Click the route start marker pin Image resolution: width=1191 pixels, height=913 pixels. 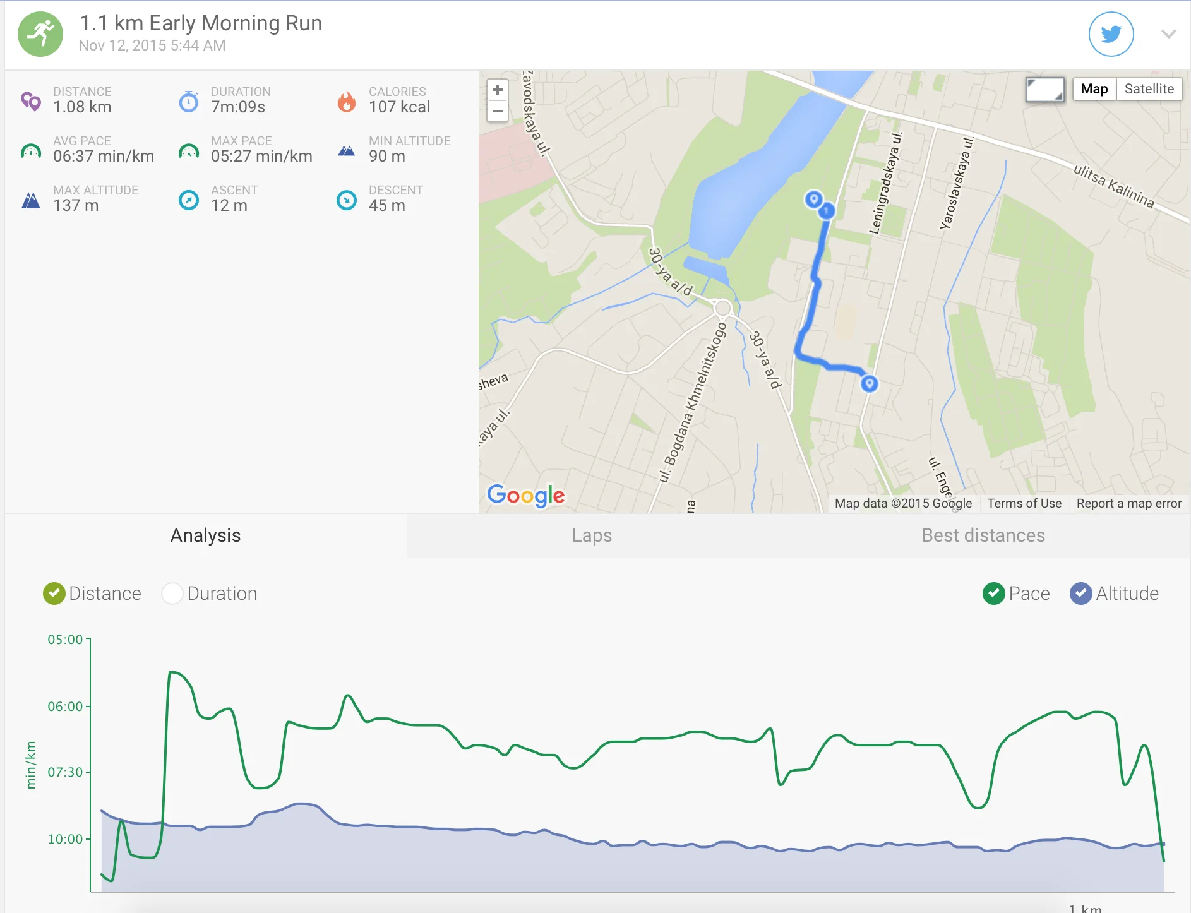point(870,383)
